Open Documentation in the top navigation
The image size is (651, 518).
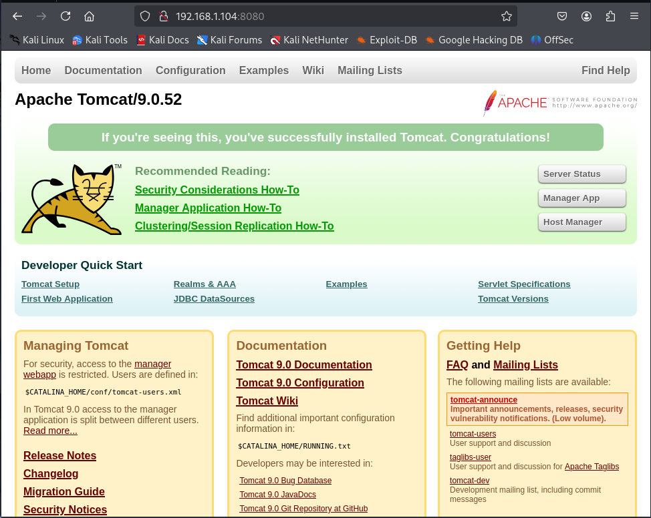click(x=104, y=71)
